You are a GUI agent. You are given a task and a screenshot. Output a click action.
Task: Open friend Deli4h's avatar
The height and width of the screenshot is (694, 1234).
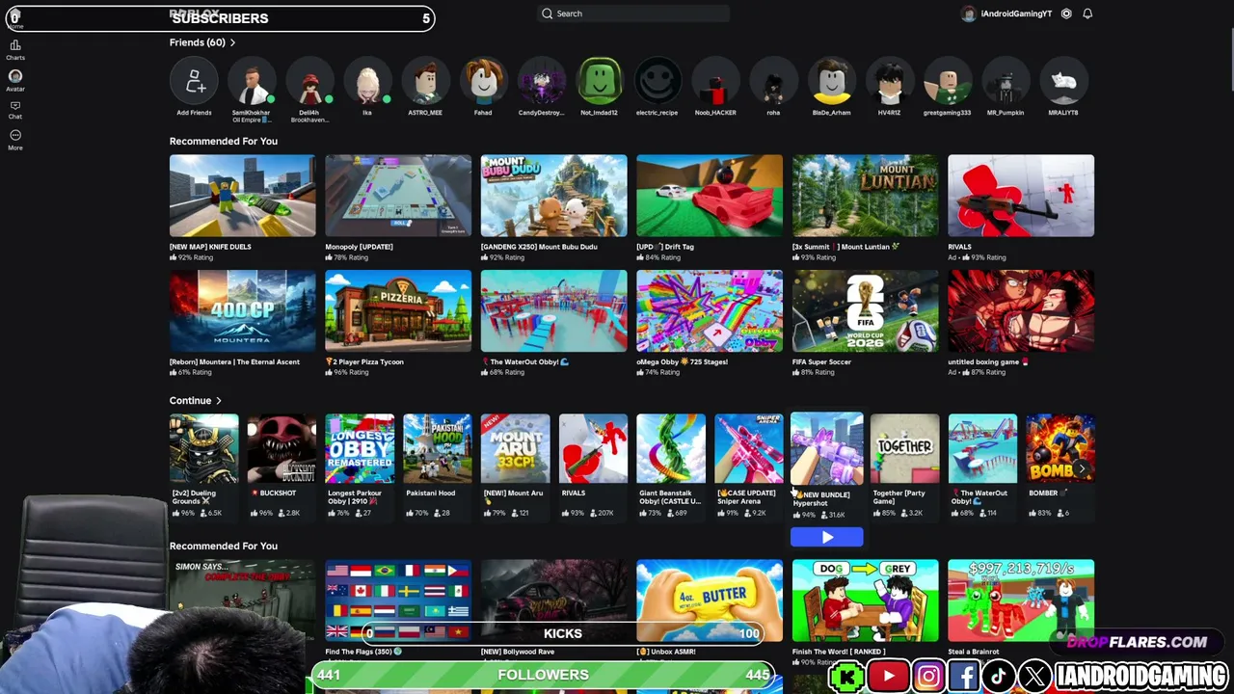coord(309,82)
